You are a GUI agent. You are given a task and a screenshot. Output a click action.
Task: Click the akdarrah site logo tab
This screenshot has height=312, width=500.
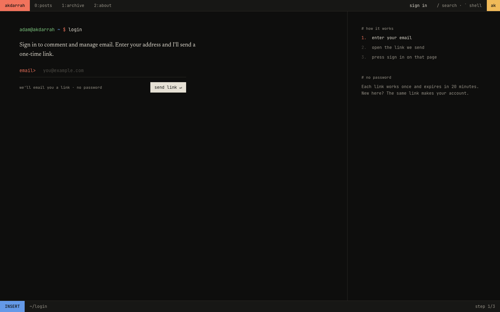15,6
